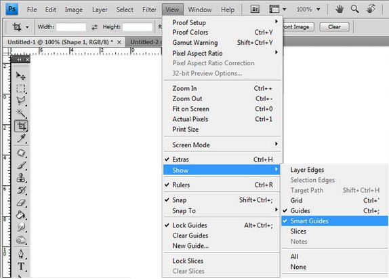Uncheck Guides in the Show submenu

click(x=334, y=210)
